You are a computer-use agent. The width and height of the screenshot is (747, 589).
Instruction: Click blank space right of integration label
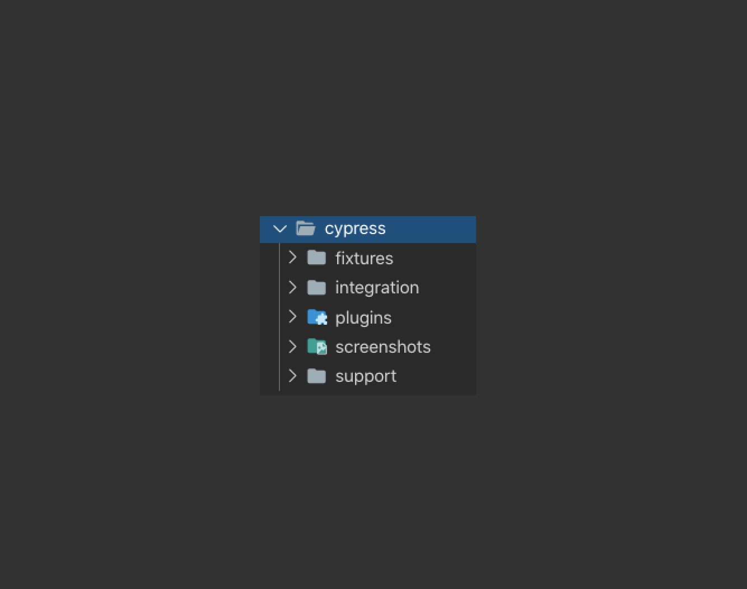tap(448, 288)
